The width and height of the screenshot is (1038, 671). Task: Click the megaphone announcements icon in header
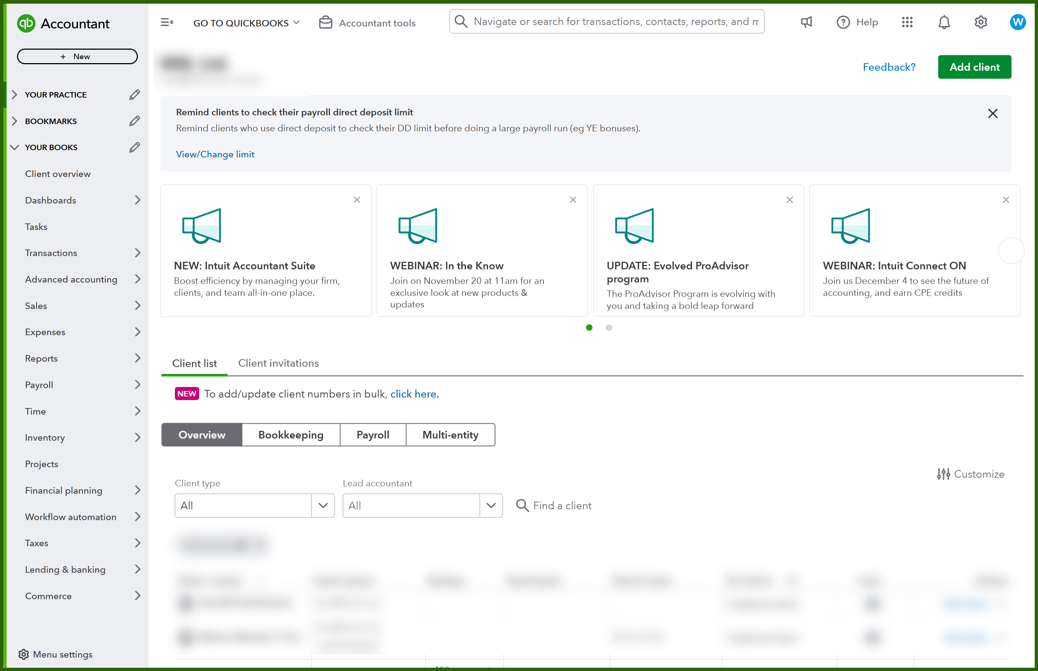(x=806, y=22)
